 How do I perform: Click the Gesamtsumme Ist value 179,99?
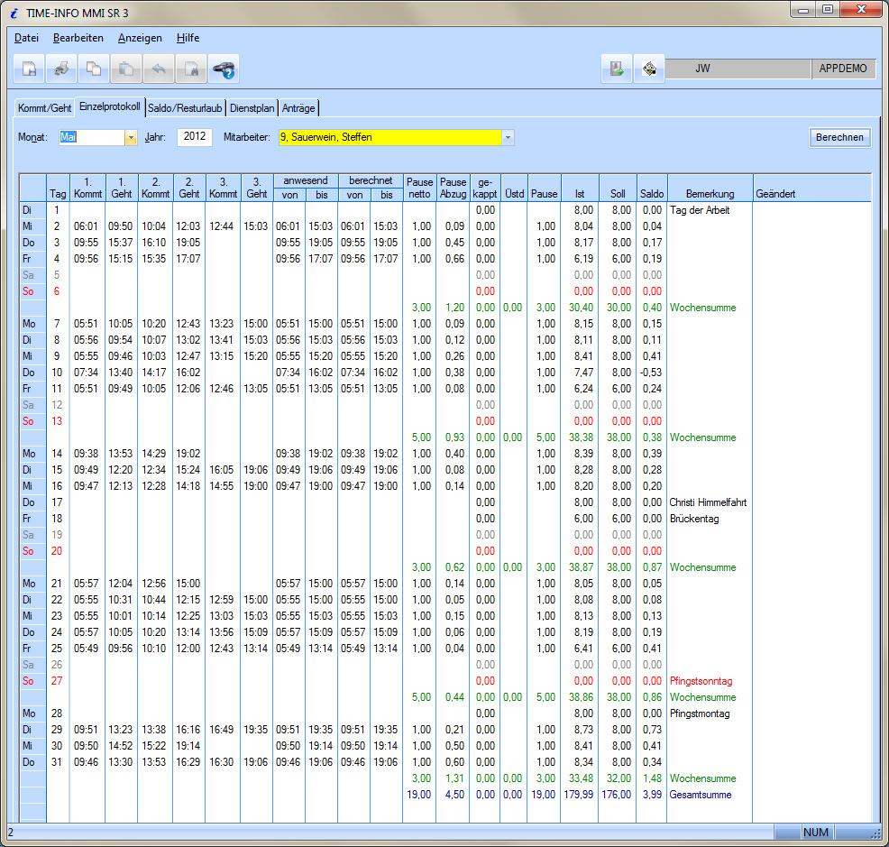coord(578,795)
